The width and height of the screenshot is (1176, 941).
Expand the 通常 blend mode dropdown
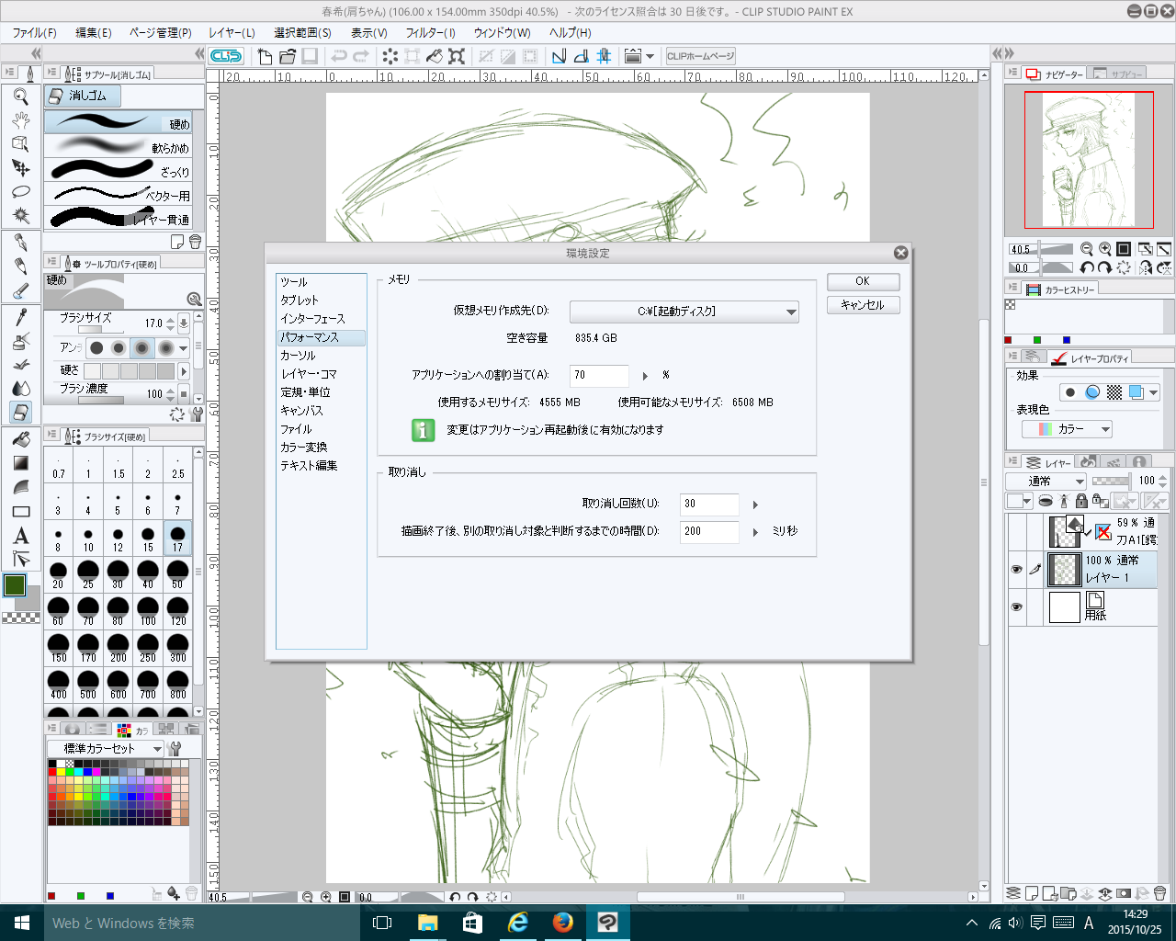[x=1046, y=482]
